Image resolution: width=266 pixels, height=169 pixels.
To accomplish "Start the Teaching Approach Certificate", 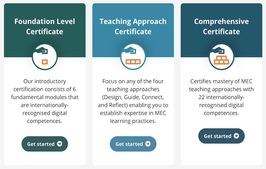I will click(x=133, y=144).
